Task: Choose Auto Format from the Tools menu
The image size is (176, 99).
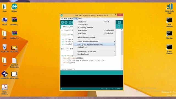Action: [94, 22]
